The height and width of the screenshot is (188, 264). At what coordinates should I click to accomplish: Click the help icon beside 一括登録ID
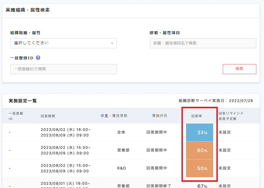point(38,58)
